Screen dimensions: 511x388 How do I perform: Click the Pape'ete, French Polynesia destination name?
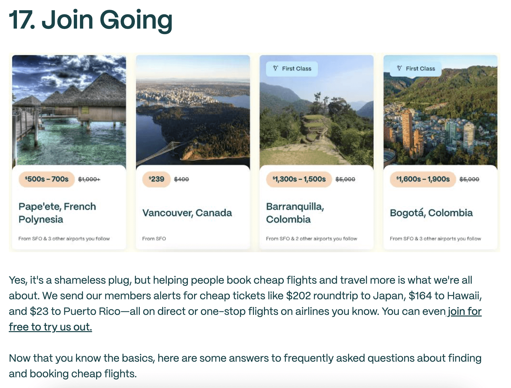tap(58, 213)
